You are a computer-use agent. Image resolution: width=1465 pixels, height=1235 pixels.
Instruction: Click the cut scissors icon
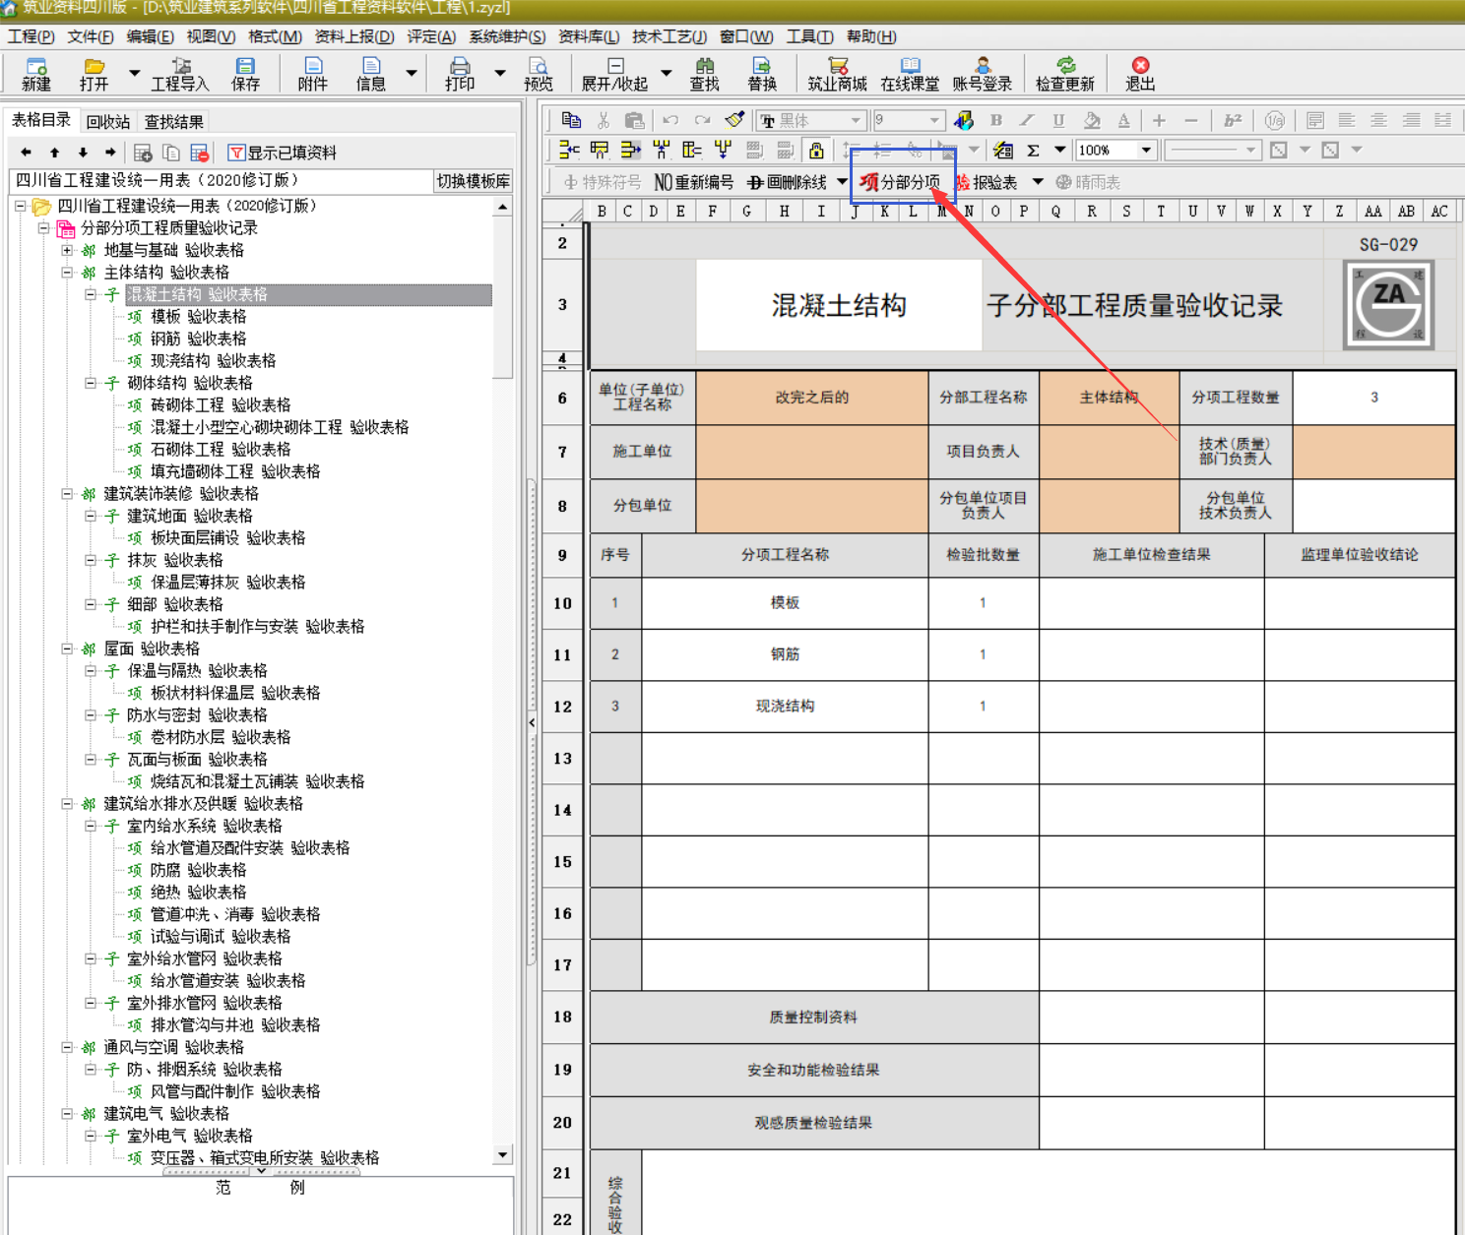pos(604,120)
